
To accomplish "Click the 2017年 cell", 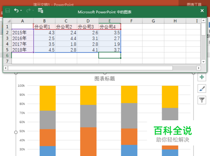I will pyautogui.click(x=22, y=44).
